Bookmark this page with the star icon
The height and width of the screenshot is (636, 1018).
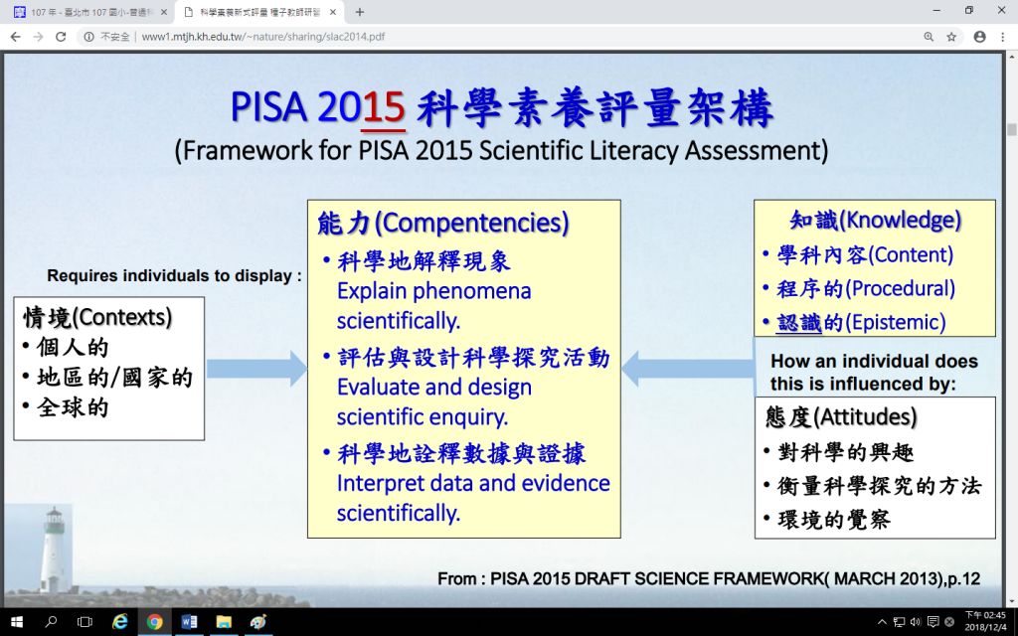click(951, 37)
